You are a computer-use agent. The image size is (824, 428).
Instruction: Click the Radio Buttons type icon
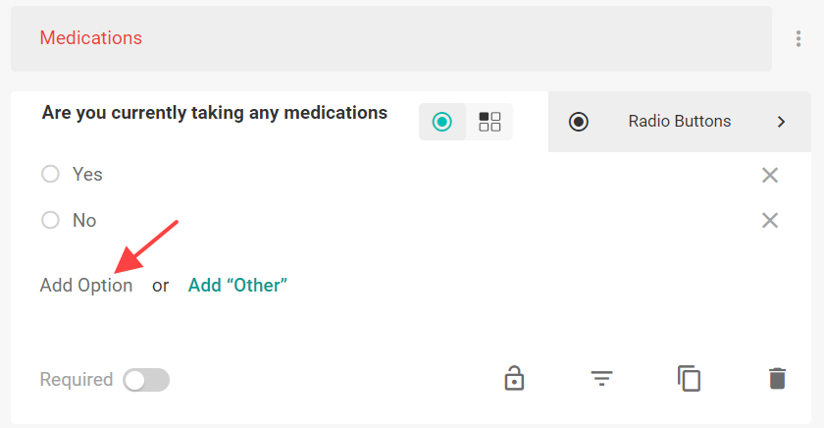pos(579,122)
